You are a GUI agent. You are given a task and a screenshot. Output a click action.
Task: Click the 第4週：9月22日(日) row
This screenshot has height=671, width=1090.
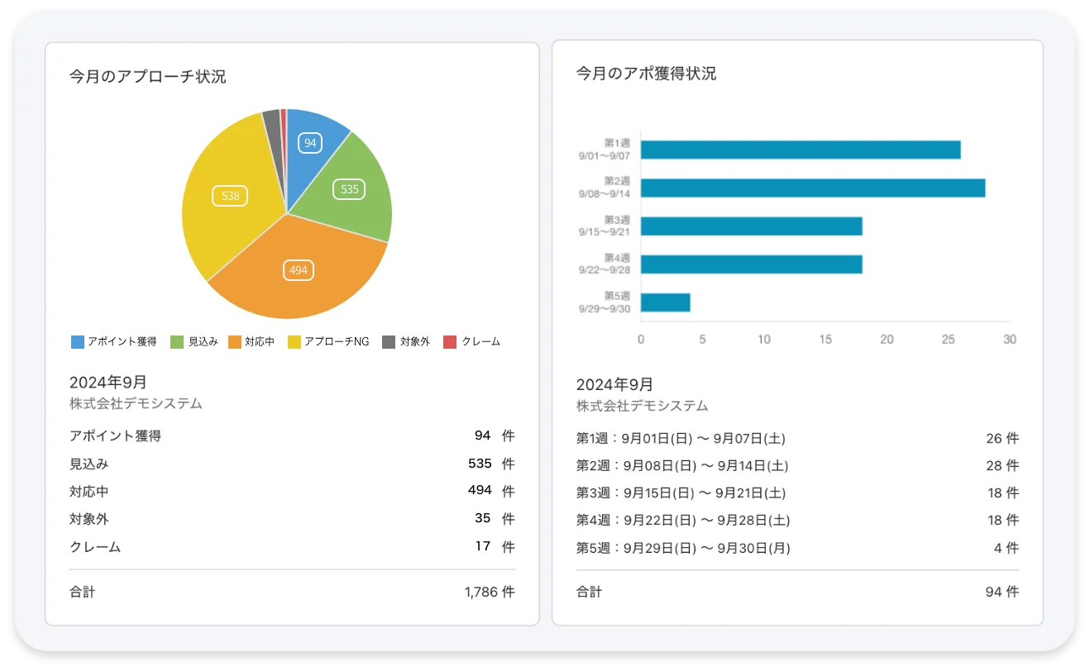[x=797, y=520]
